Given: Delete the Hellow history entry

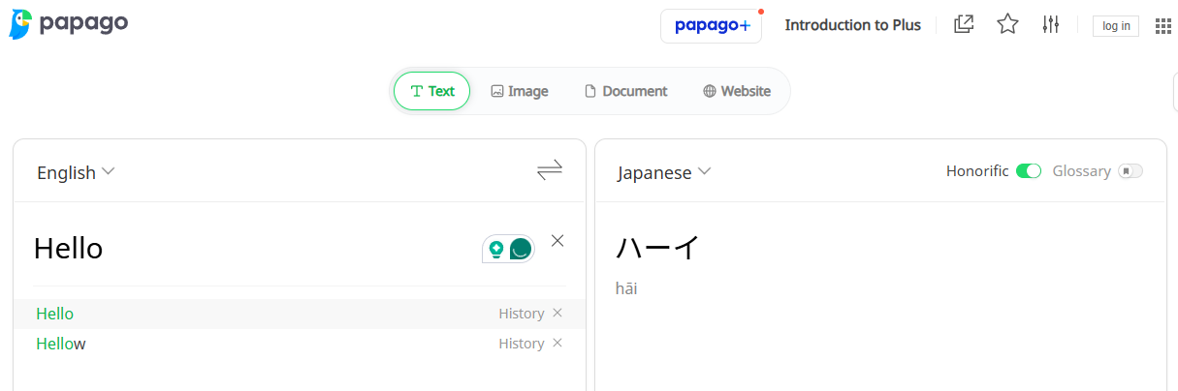Looking at the screenshot, I should pos(557,343).
